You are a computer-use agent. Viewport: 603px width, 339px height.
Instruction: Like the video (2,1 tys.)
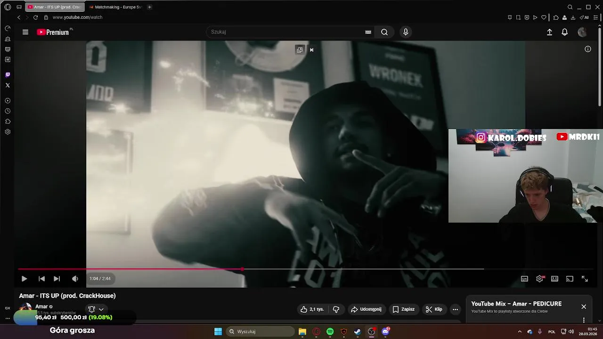point(312,309)
